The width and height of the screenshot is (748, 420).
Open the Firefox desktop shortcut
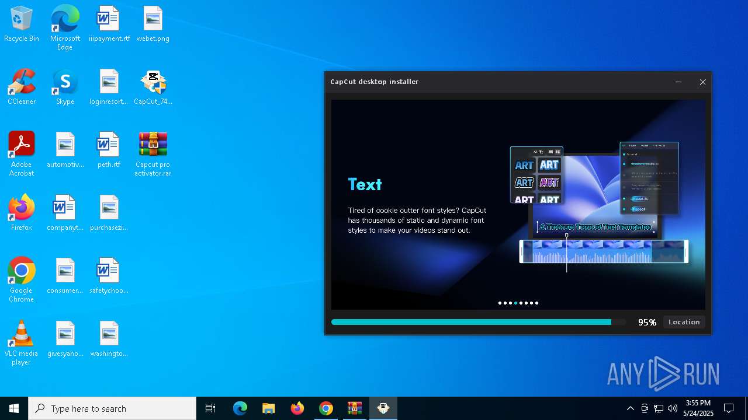[22, 213]
